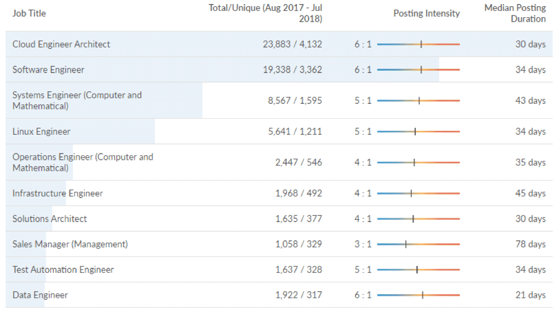This screenshot has width=557, height=310.
Task: Open the Infrastructure Engineer job title
Action: 57,194
